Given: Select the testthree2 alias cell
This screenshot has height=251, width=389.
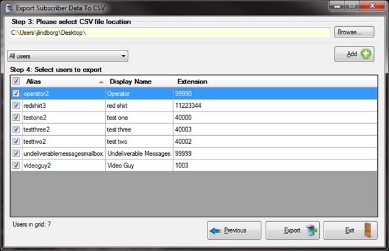Looking at the screenshot, I should [64, 130].
